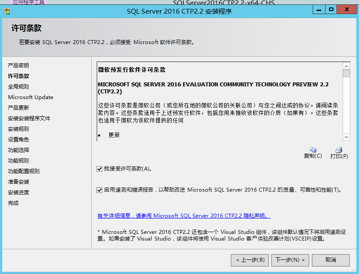Select the 许可条款 step in sidebar
The height and width of the screenshot is (274, 359).
tap(19, 76)
